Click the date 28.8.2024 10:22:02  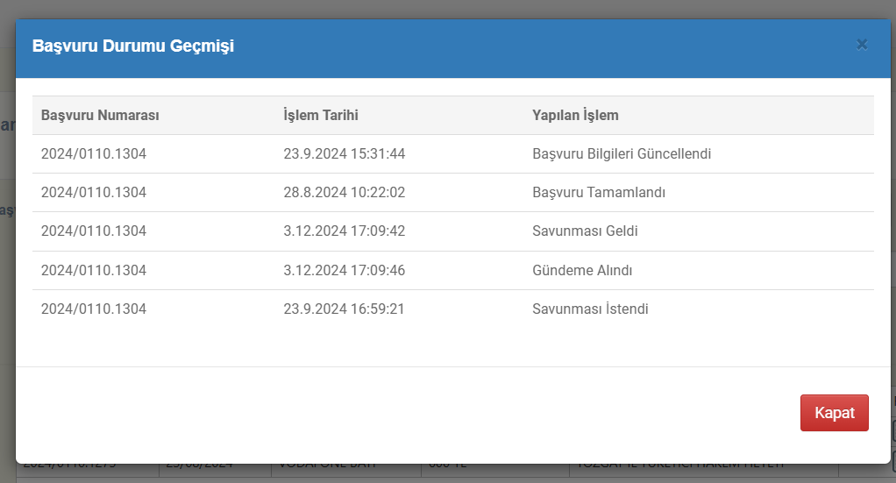pos(344,193)
